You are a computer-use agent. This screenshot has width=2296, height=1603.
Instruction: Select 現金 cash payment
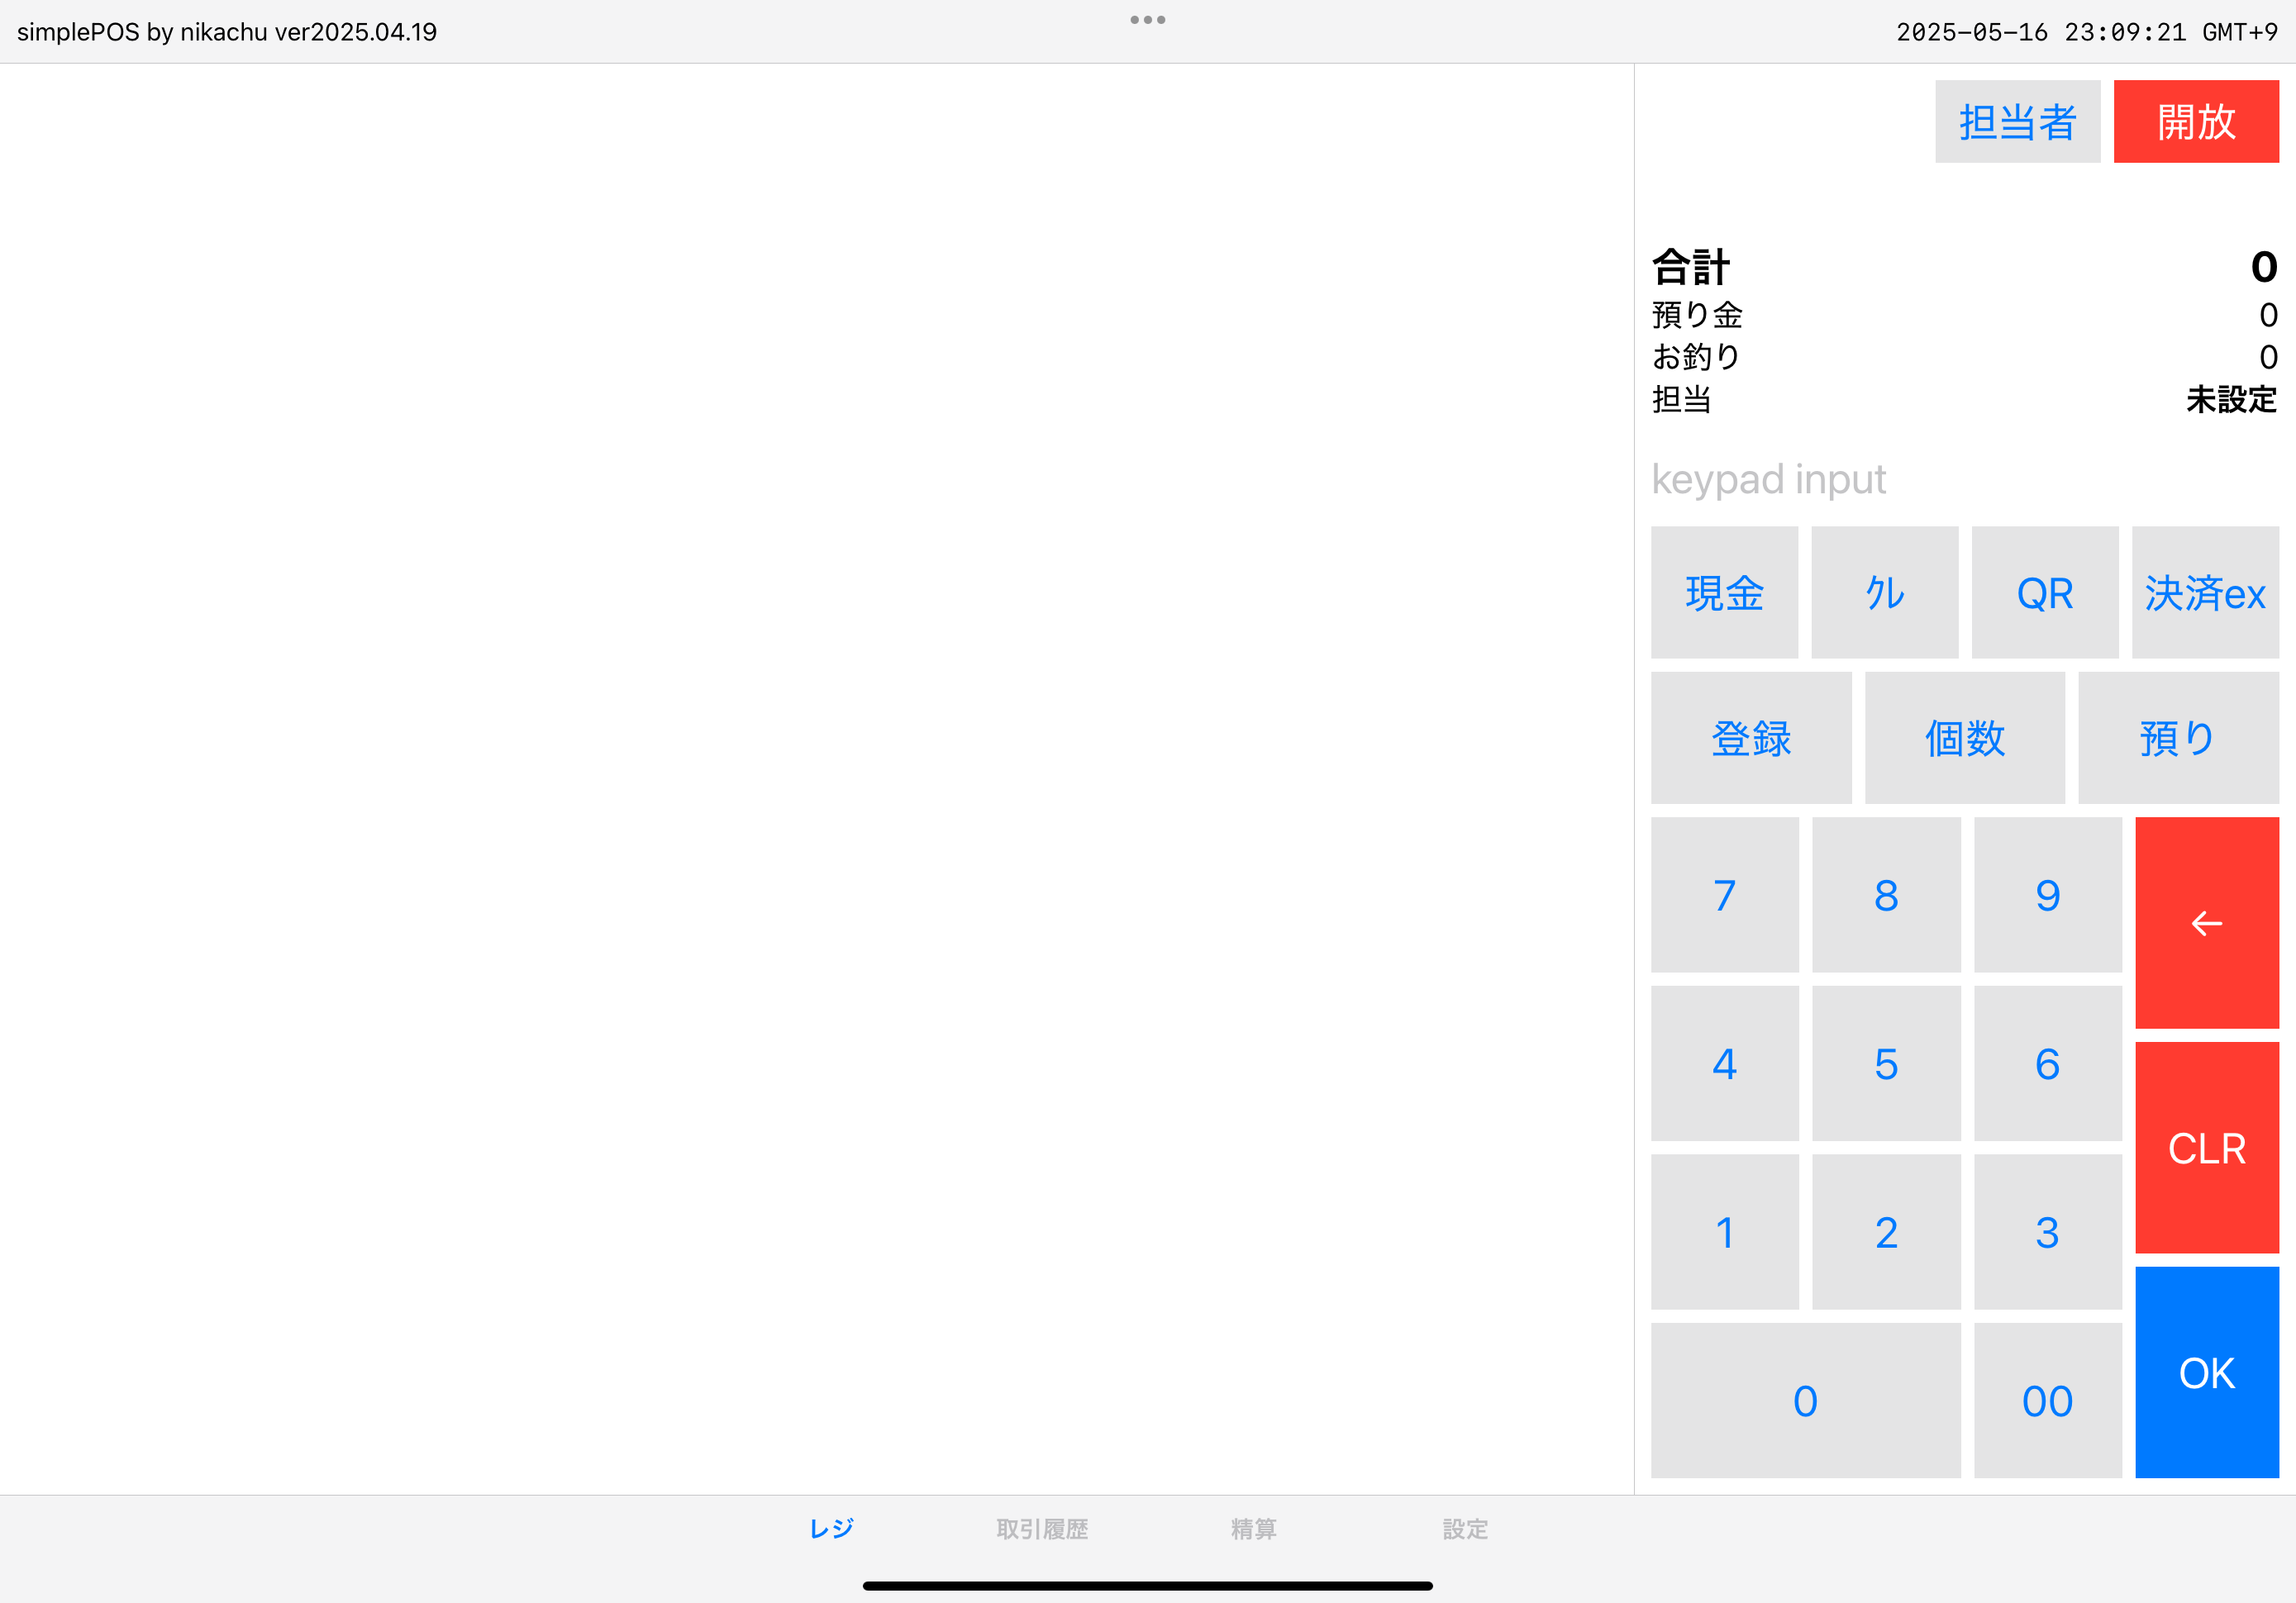tap(1723, 593)
